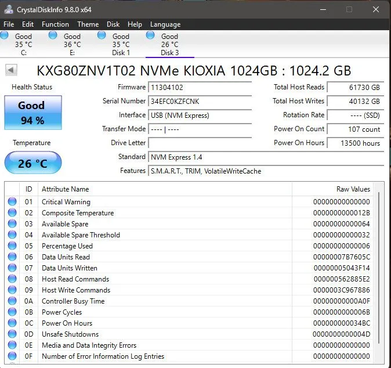Click the blue orb beside Controller Busy Time
Image resolution: width=391 pixels, height=368 pixels.
coord(12,301)
